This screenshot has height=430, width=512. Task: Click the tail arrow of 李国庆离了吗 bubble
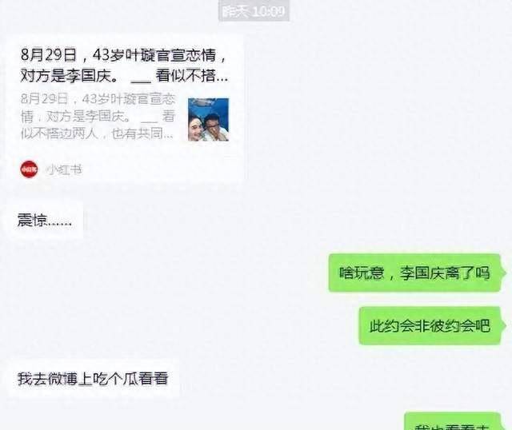coord(504,273)
